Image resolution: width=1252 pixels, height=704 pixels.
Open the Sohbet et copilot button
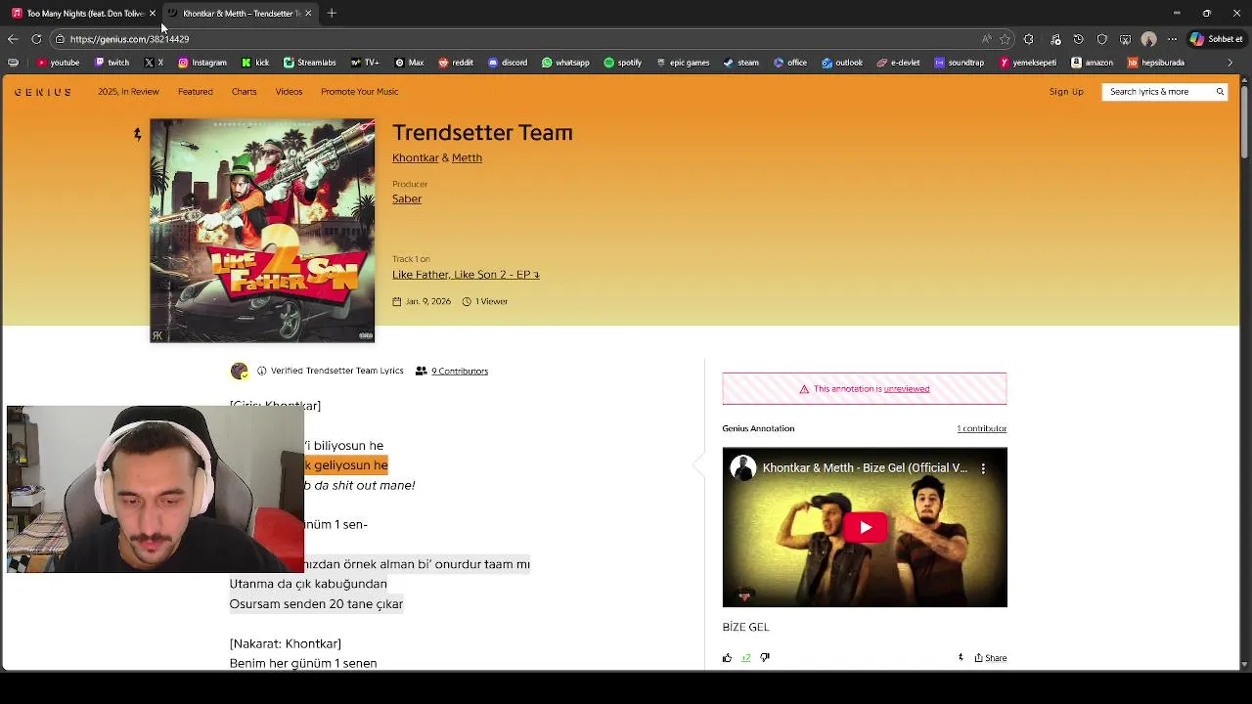tap(1216, 39)
